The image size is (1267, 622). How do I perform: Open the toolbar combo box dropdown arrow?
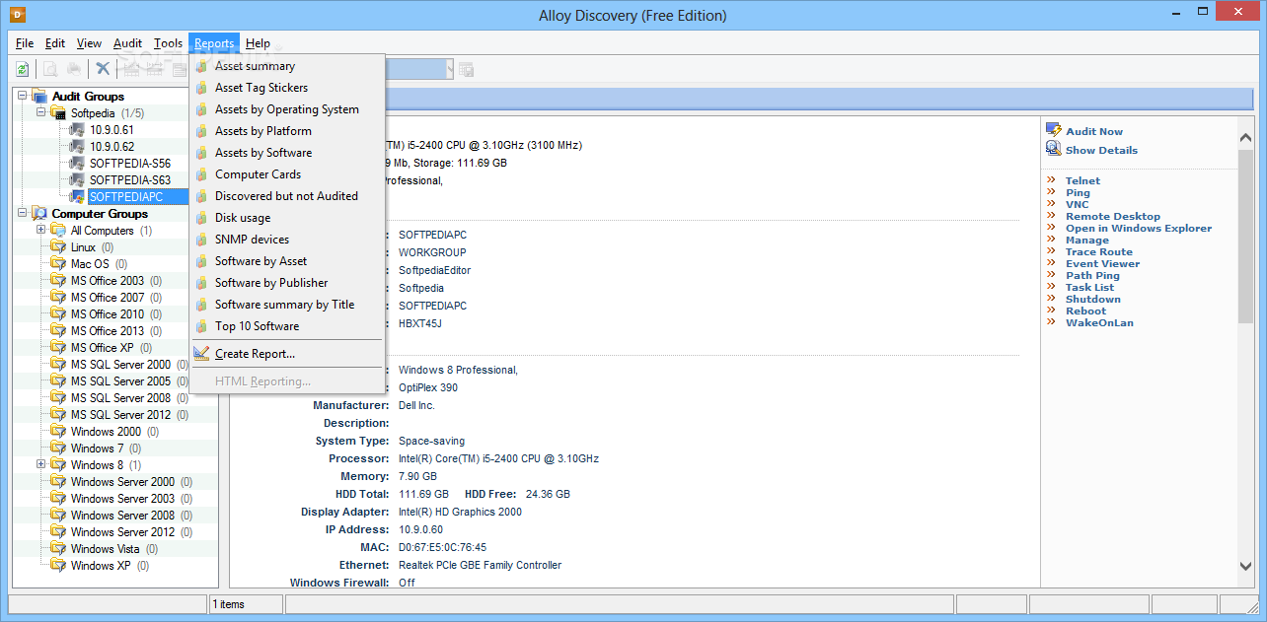450,69
